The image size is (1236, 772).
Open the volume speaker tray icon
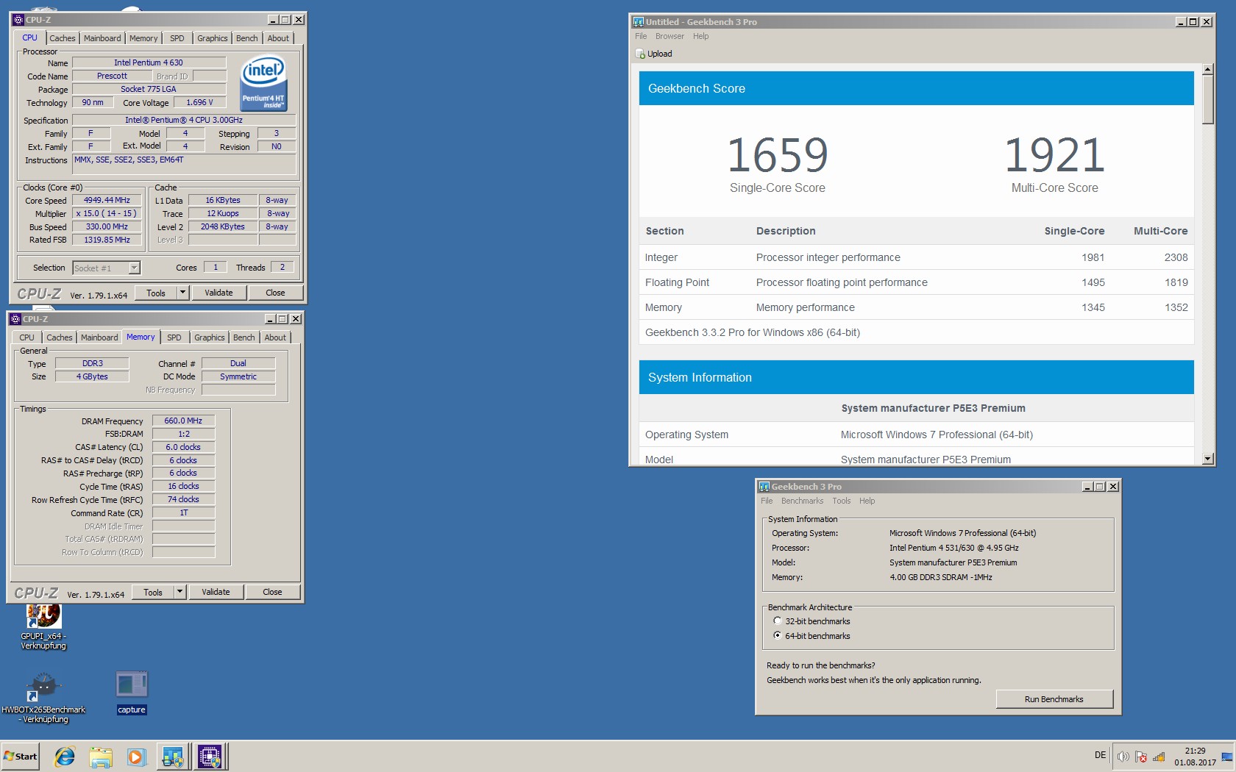coord(1123,757)
